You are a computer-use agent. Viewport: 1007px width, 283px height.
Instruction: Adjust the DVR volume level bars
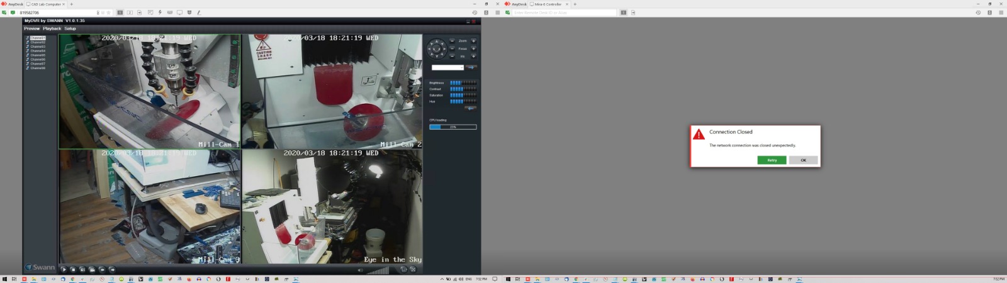[378, 270]
